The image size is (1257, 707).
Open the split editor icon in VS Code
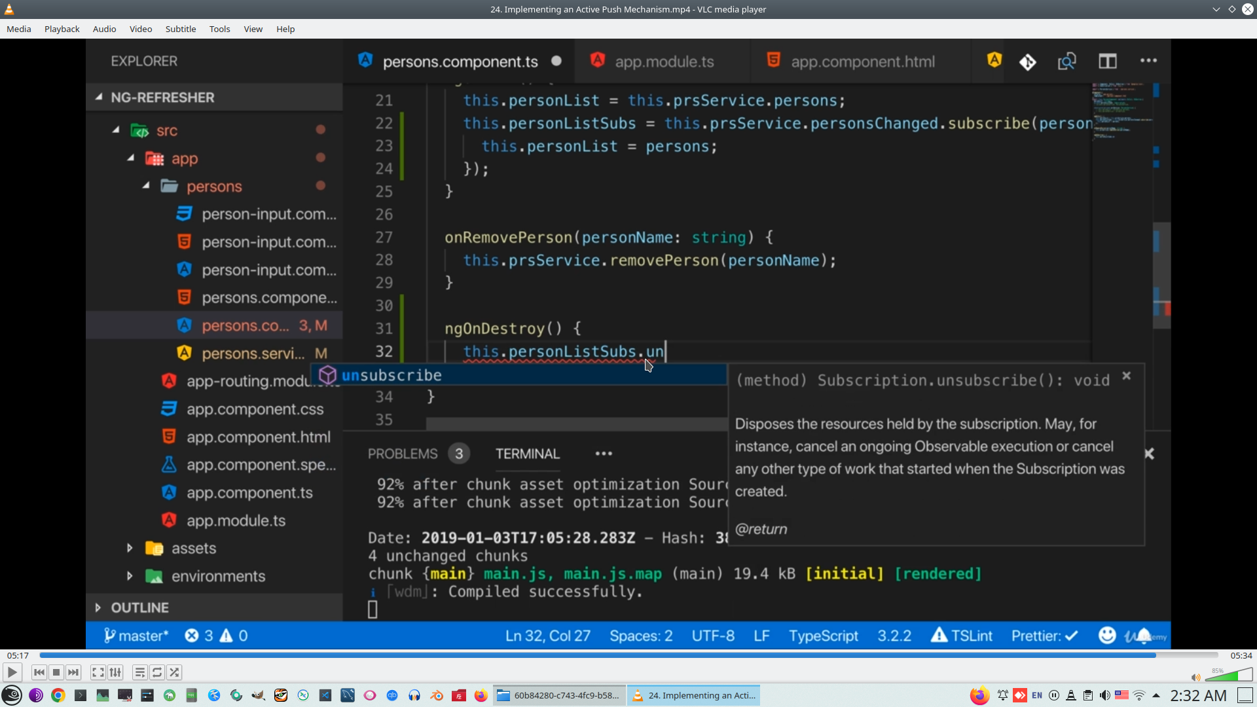point(1108,61)
